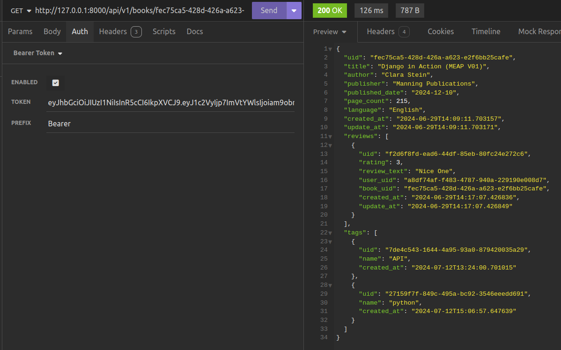Open the GET method dropdown
The image size is (561, 350).
21,11
